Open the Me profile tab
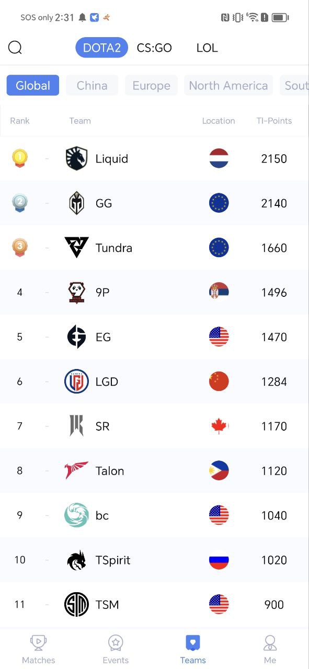 [270, 650]
